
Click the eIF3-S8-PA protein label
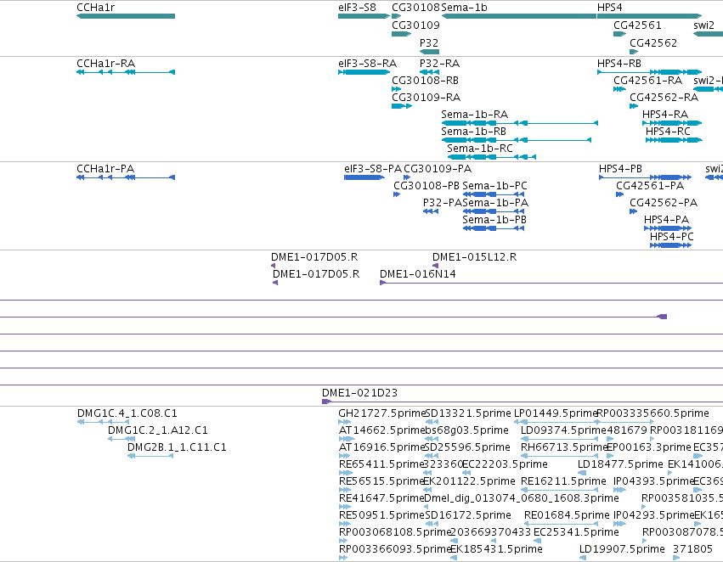[x=373, y=169]
